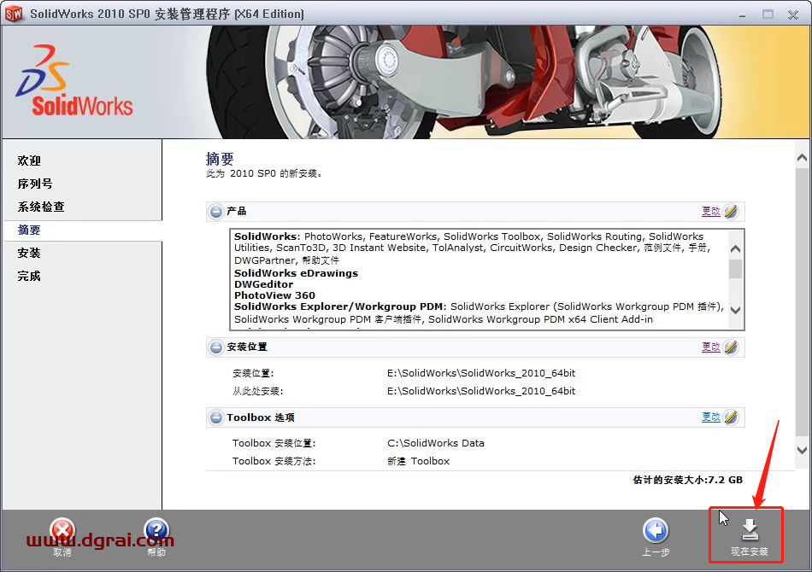Select 系统检查 step in sidebar
This screenshot has height=572, width=812.
tap(41, 207)
